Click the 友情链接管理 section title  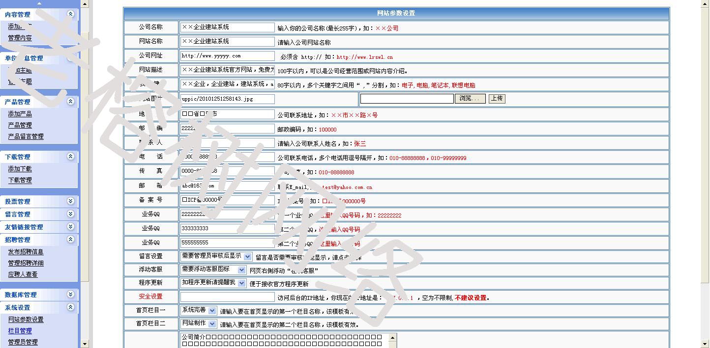click(x=24, y=227)
